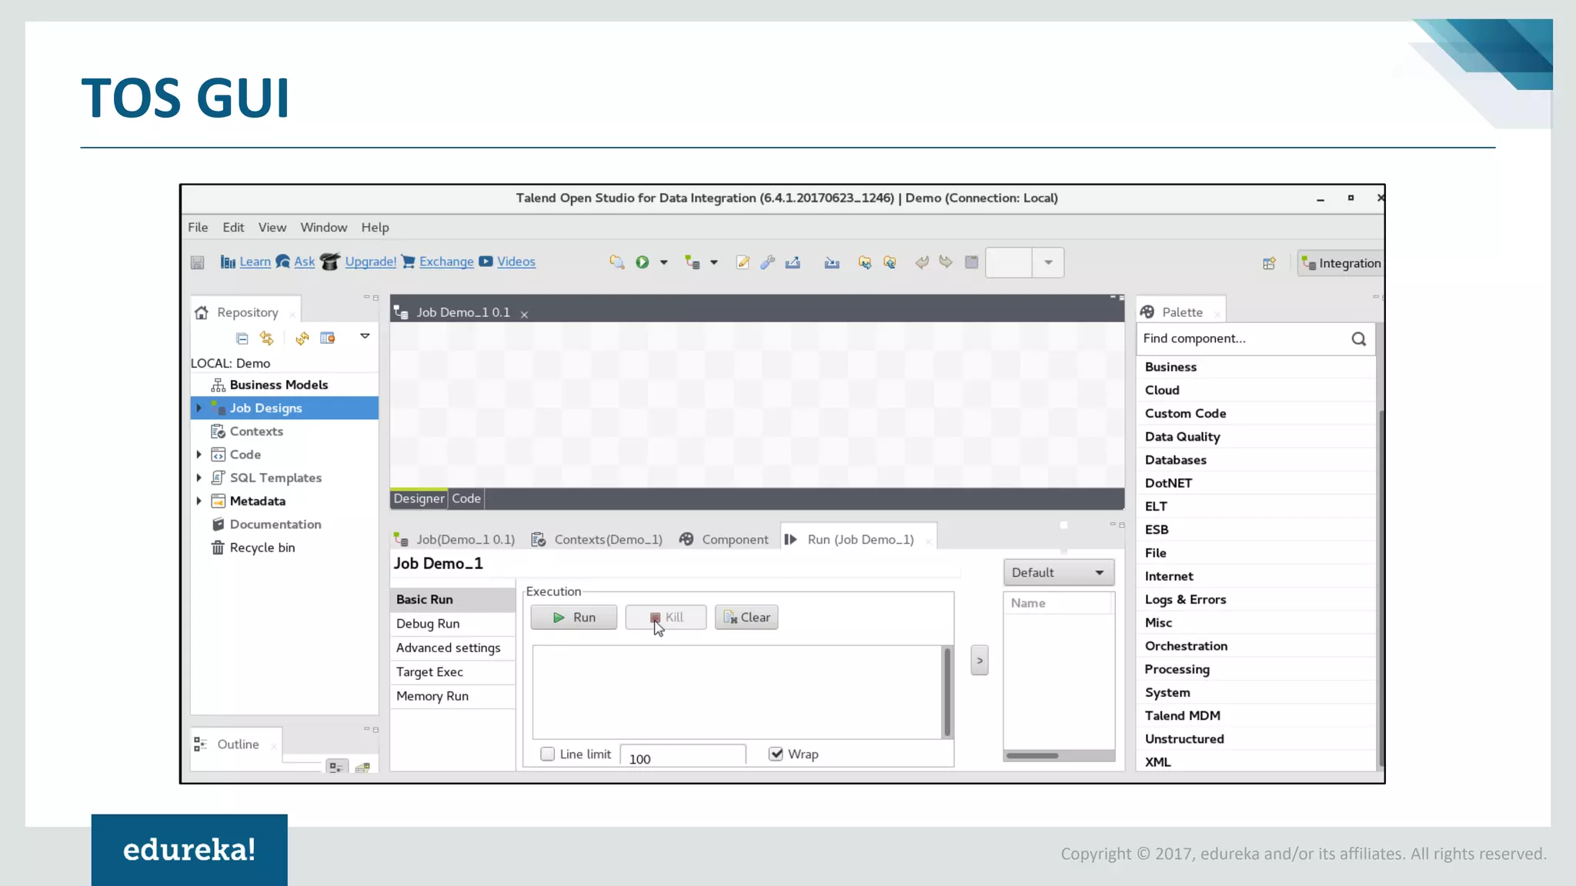
Task: Expand the Job Designs tree node
Action: click(x=199, y=408)
